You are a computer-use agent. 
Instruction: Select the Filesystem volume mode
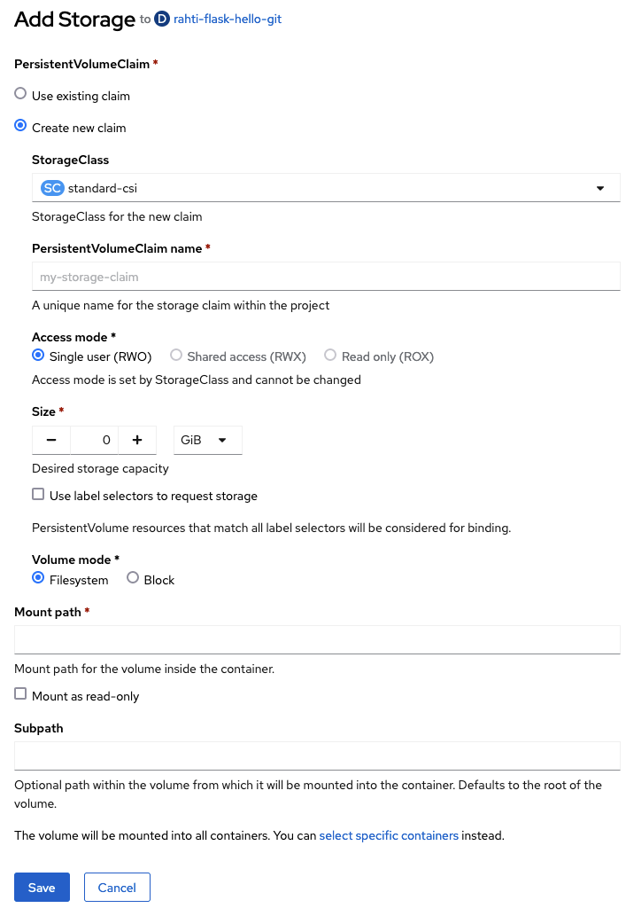(x=38, y=578)
